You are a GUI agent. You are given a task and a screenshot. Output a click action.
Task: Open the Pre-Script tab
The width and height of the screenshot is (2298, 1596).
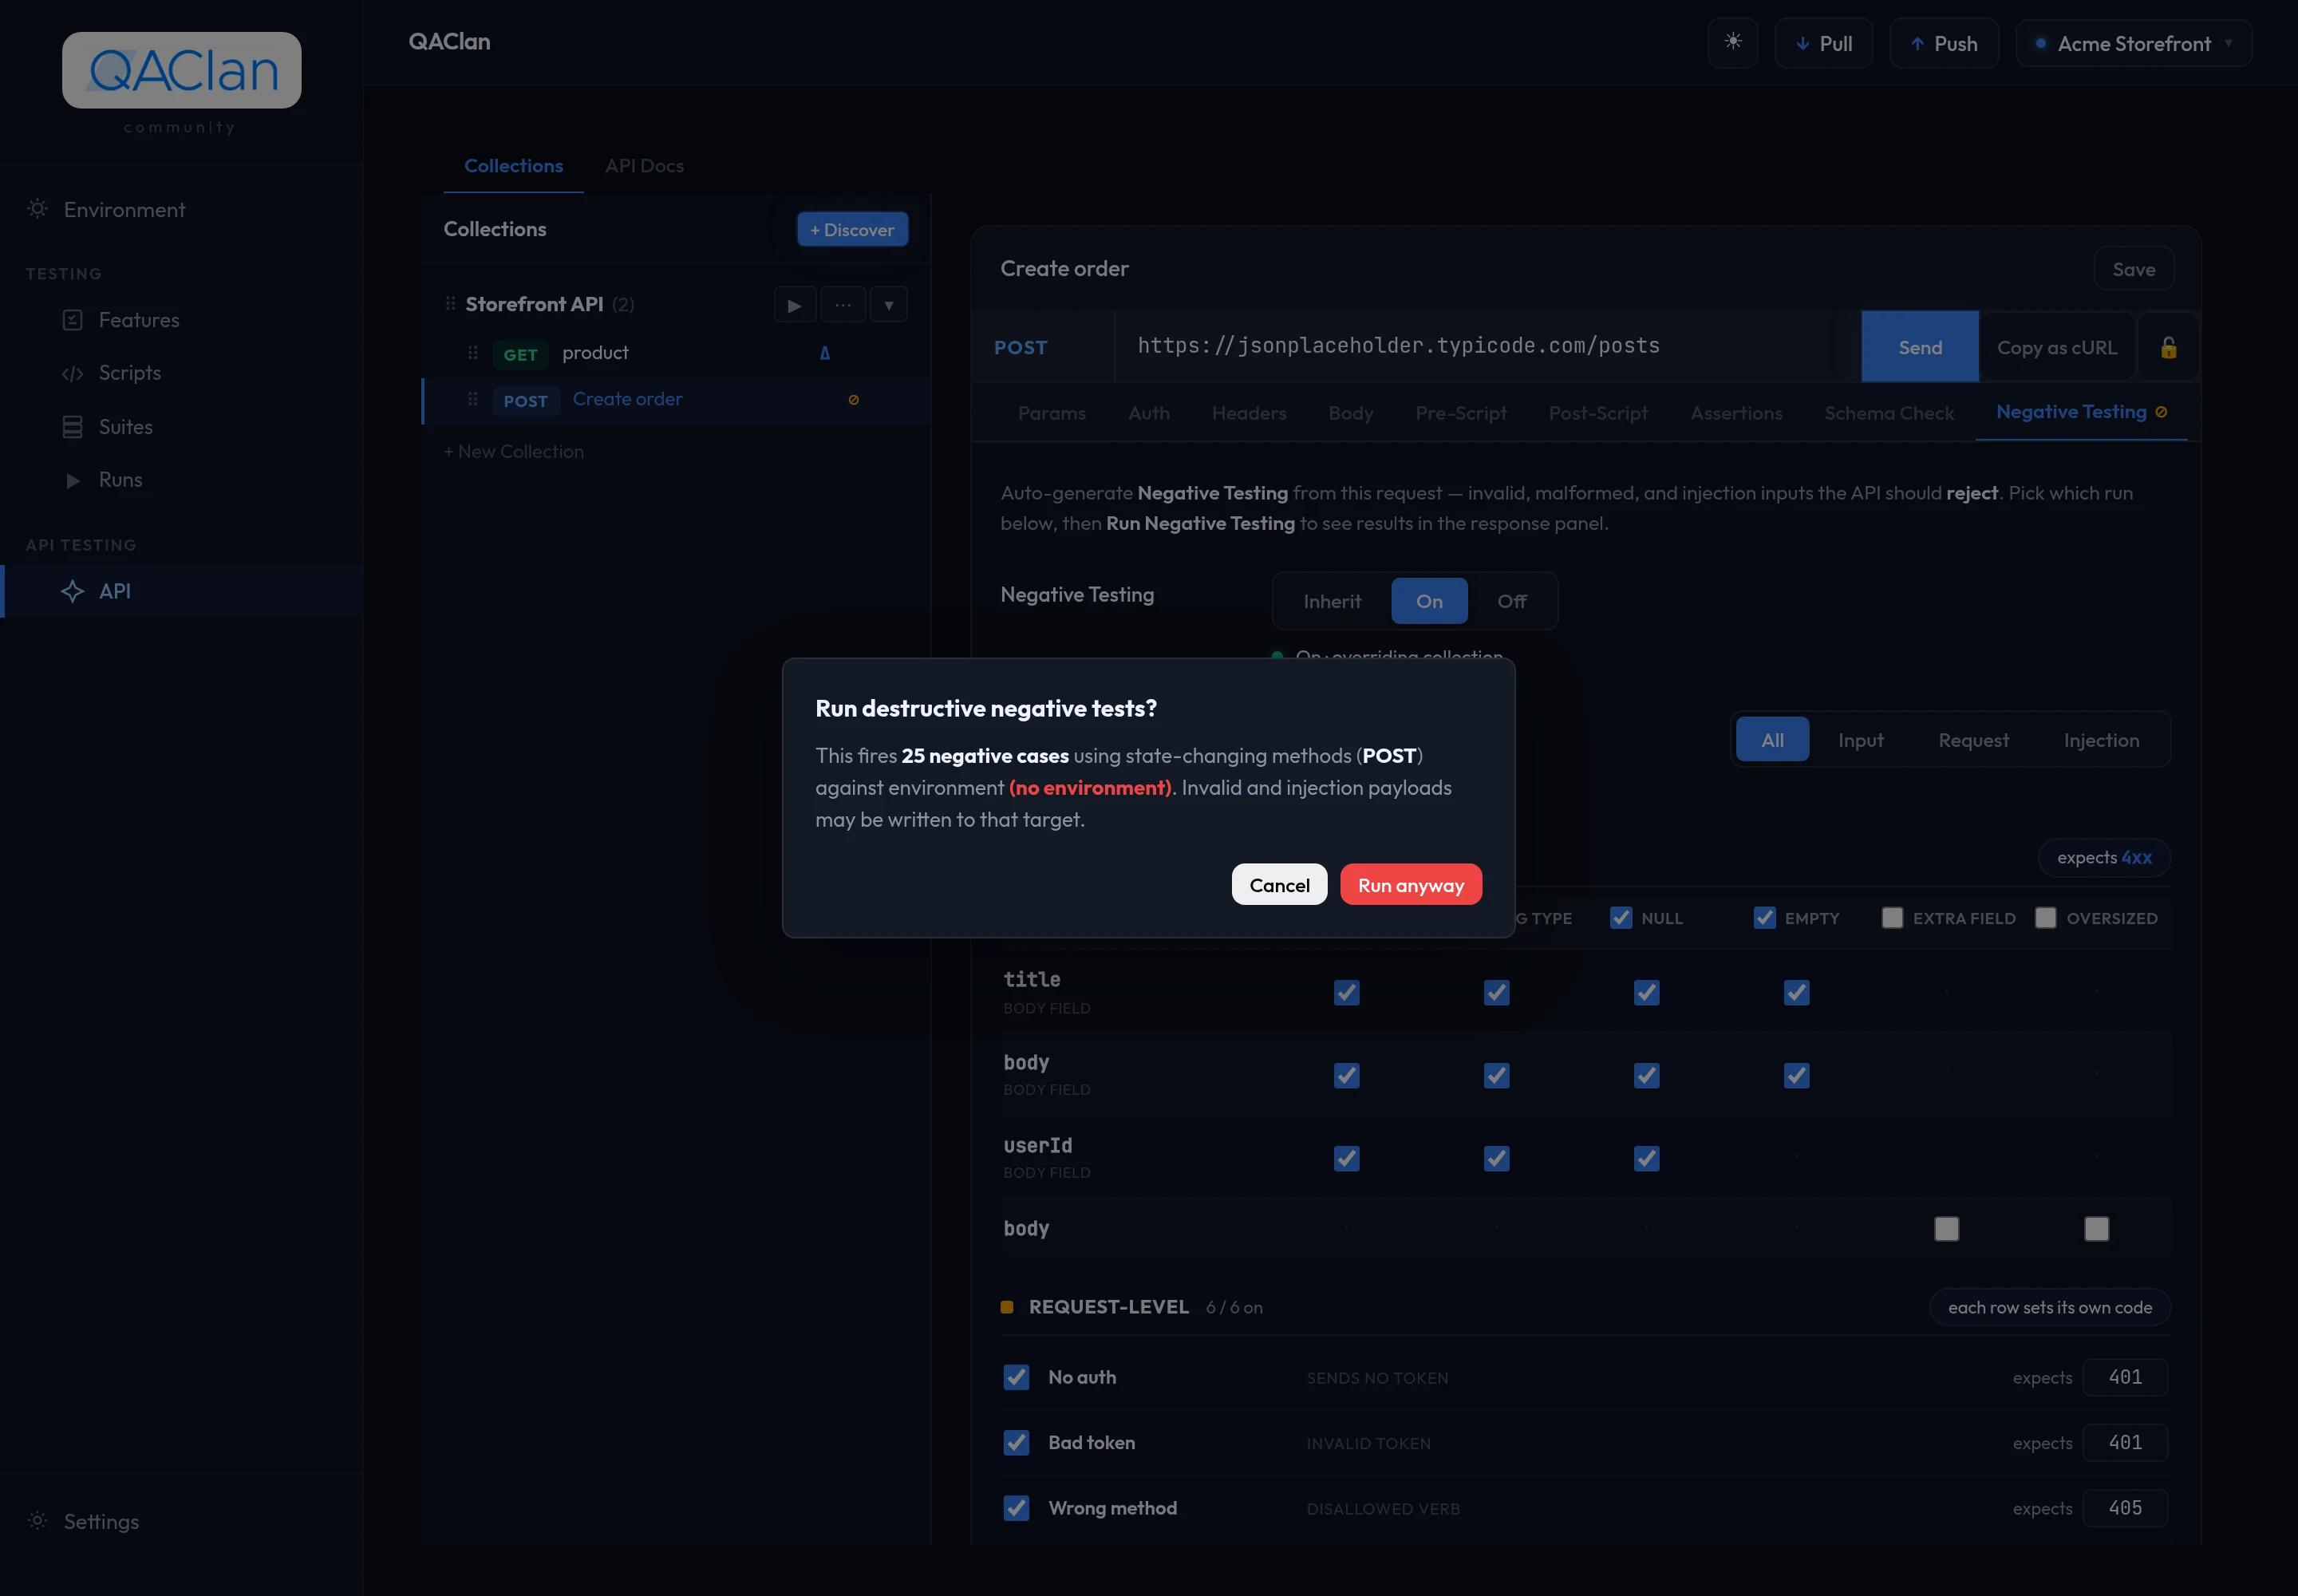coord(1460,413)
